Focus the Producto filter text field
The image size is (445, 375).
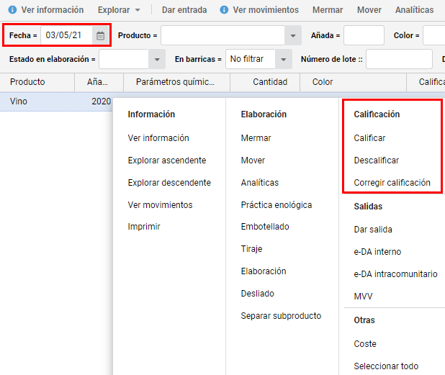pos(223,35)
